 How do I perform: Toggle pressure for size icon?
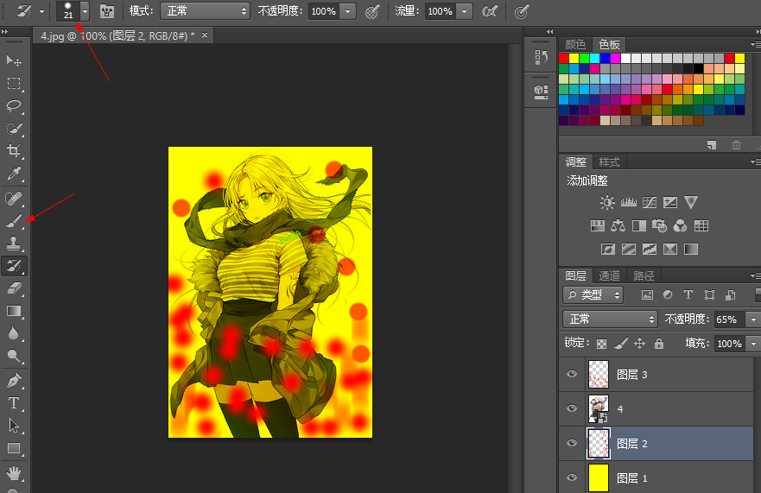pyautogui.click(x=521, y=11)
